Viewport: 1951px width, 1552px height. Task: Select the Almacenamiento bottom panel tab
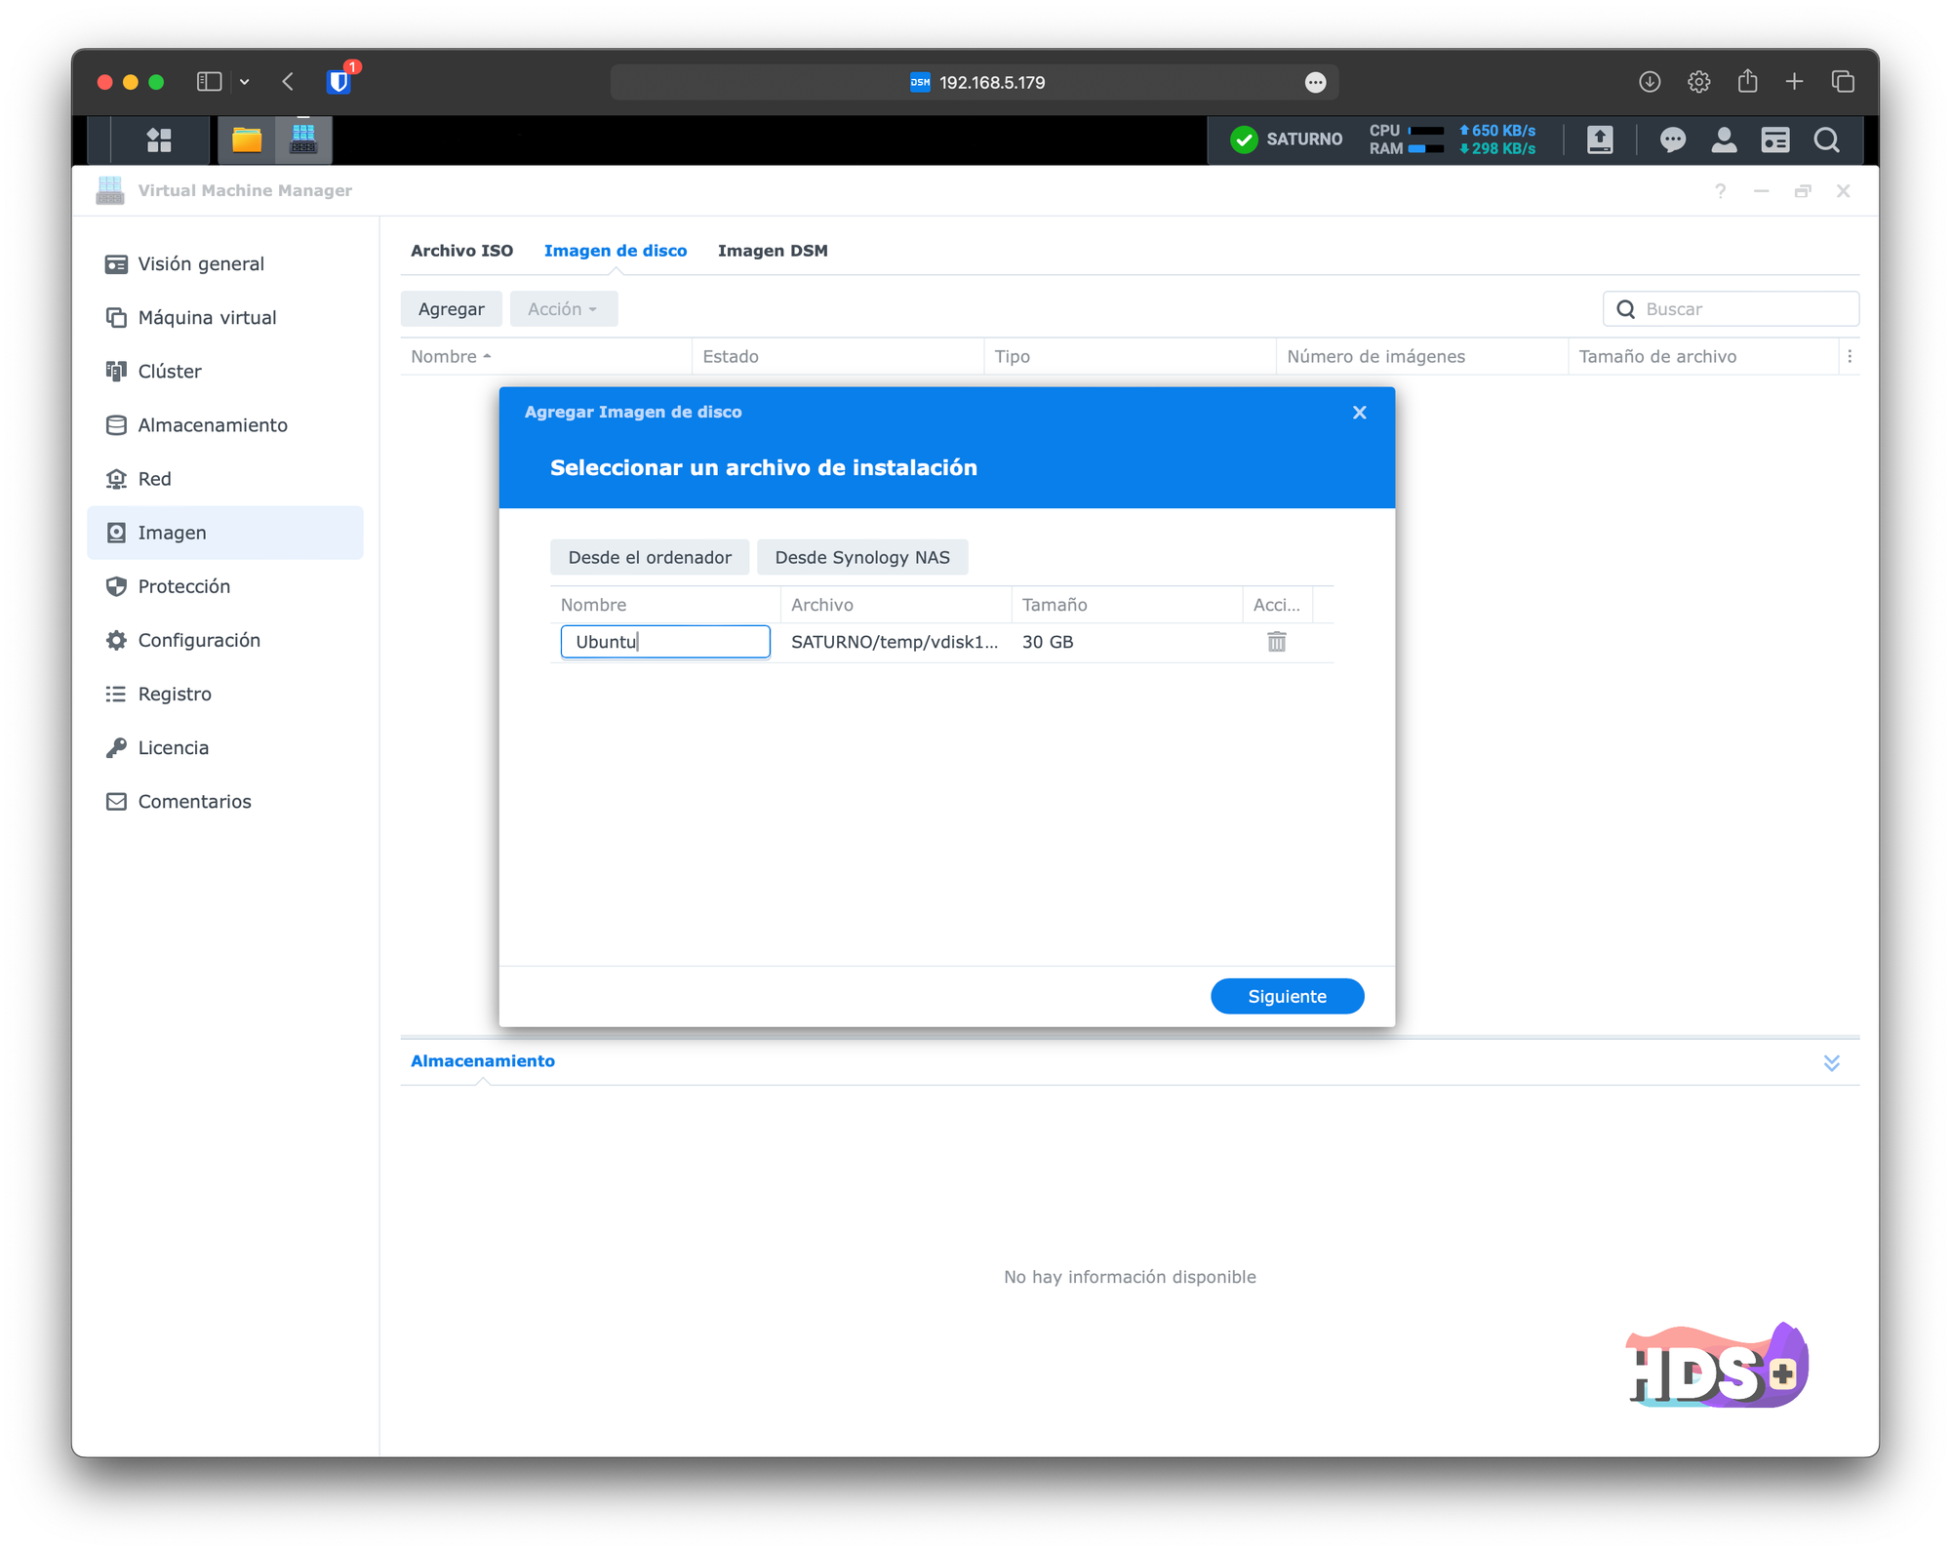coord(483,1060)
